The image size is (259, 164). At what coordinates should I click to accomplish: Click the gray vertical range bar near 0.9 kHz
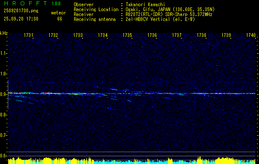point(8,95)
